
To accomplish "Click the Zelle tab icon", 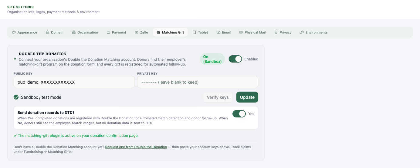I will [x=137, y=32].
